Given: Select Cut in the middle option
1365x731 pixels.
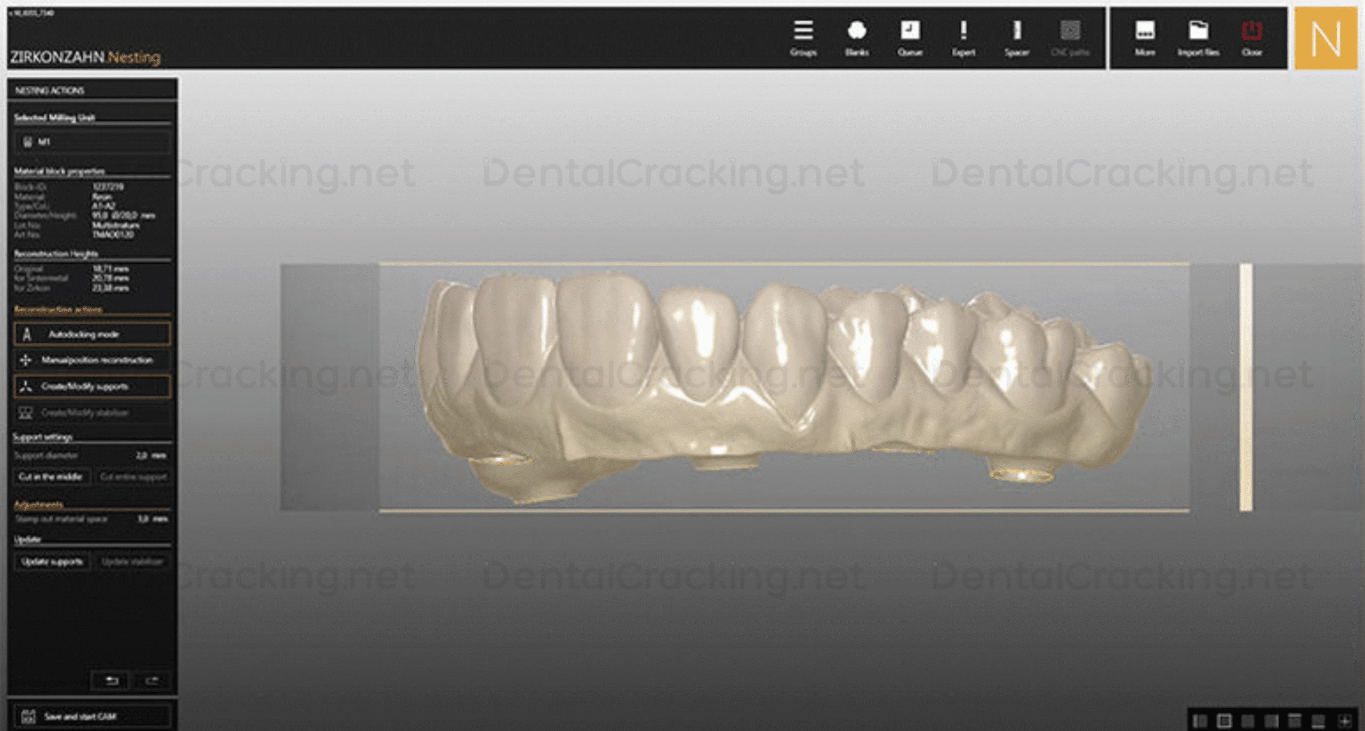Looking at the screenshot, I should click(51, 476).
